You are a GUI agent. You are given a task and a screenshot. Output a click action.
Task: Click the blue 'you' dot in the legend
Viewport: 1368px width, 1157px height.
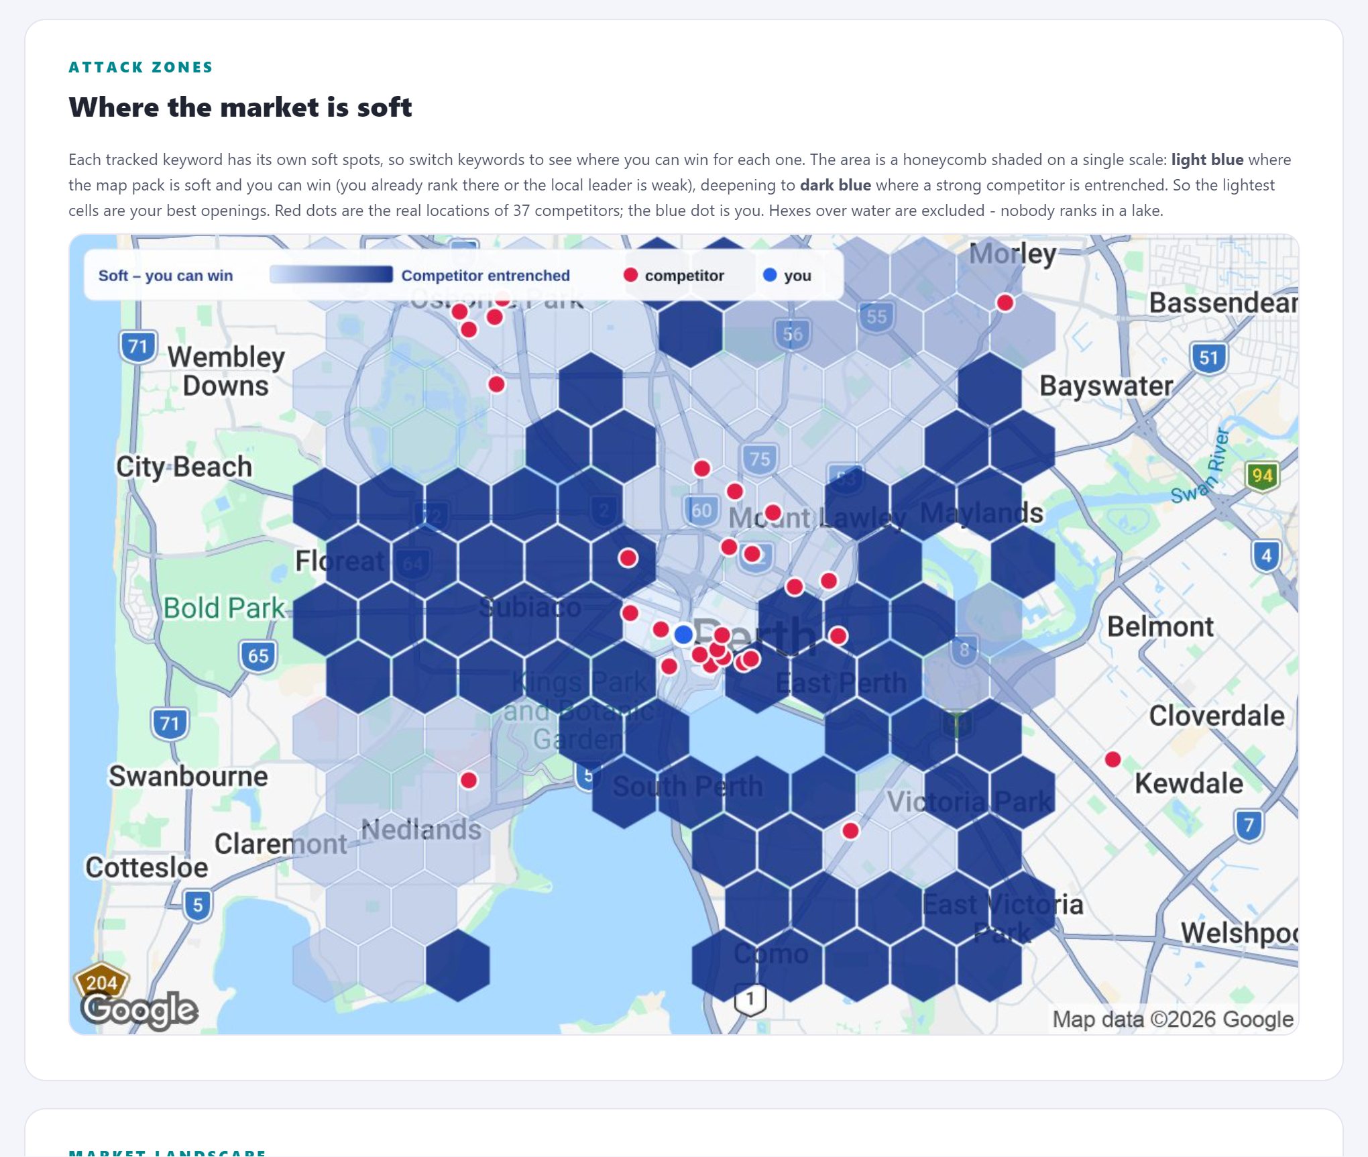[x=770, y=275]
